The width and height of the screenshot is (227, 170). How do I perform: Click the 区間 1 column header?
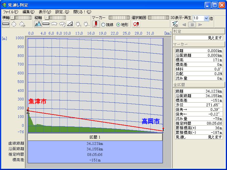click(x=95, y=137)
